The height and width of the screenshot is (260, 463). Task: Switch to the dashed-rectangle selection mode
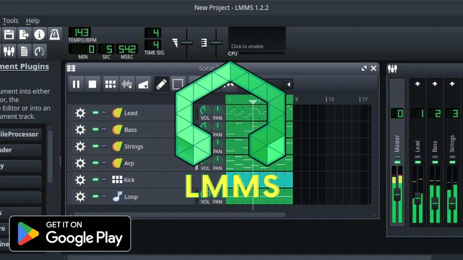click(177, 84)
